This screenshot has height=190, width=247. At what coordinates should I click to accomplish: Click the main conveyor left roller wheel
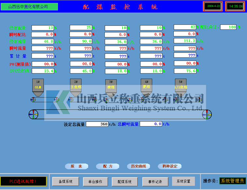click(x=34, y=114)
